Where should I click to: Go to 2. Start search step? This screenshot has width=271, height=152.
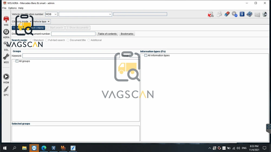[x=55, y=28]
